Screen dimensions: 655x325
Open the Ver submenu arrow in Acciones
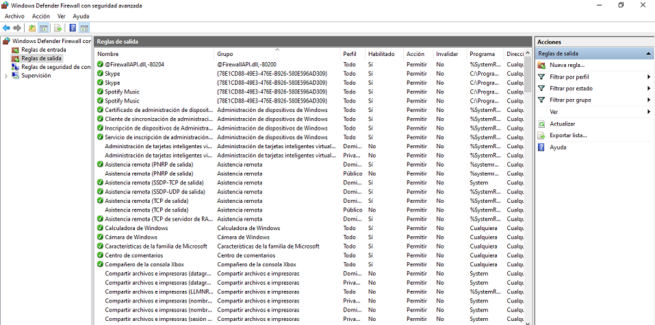[649, 112]
